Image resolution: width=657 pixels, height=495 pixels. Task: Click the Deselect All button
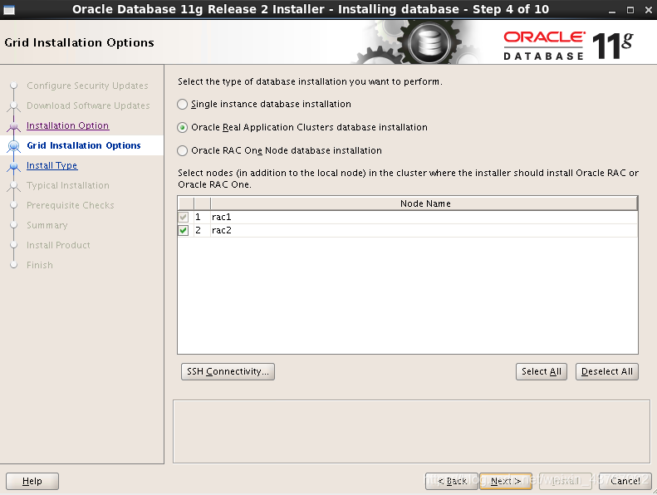[x=606, y=371]
